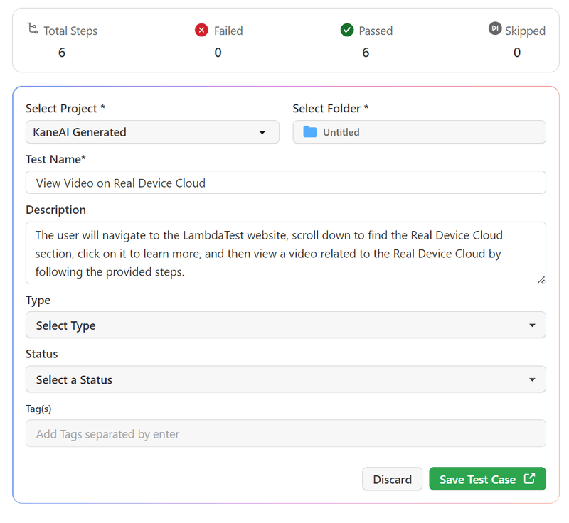Click the Save Test Case button
This screenshot has height=523, width=569.
click(487, 479)
